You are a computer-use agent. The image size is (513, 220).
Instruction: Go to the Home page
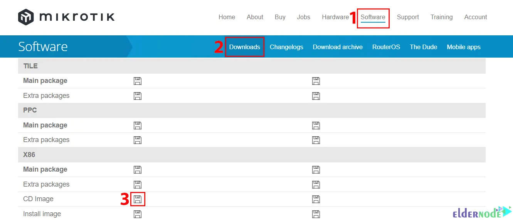coord(227,17)
